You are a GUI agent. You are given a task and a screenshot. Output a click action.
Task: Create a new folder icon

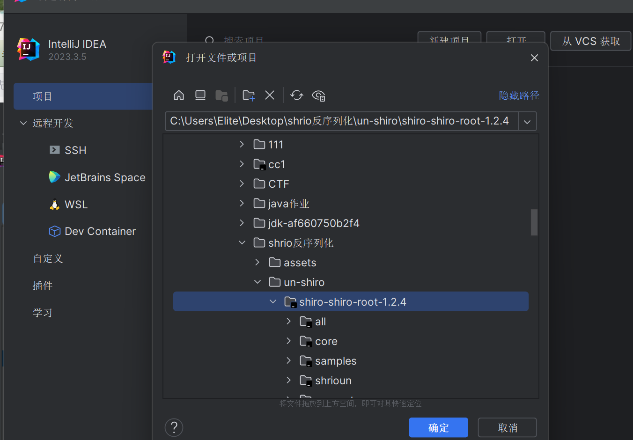click(249, 95)
